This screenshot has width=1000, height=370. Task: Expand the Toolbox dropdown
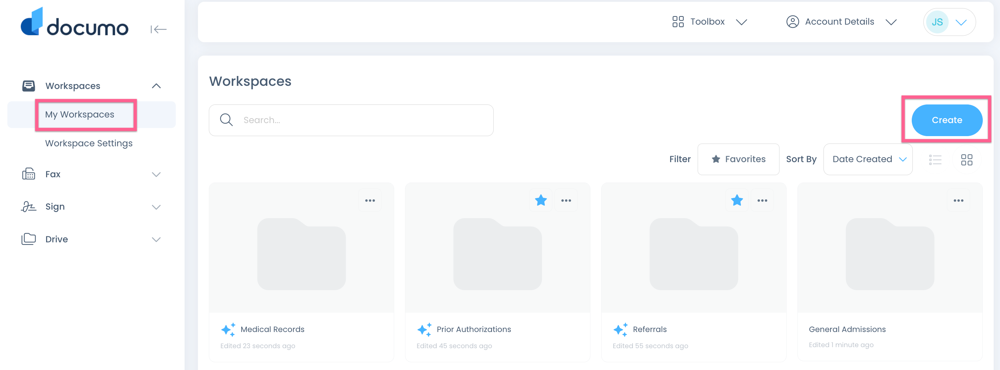(x=709, y=22)
